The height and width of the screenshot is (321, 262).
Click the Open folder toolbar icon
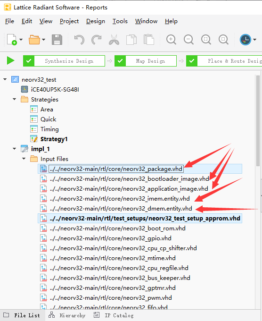[x=34, y=40]
